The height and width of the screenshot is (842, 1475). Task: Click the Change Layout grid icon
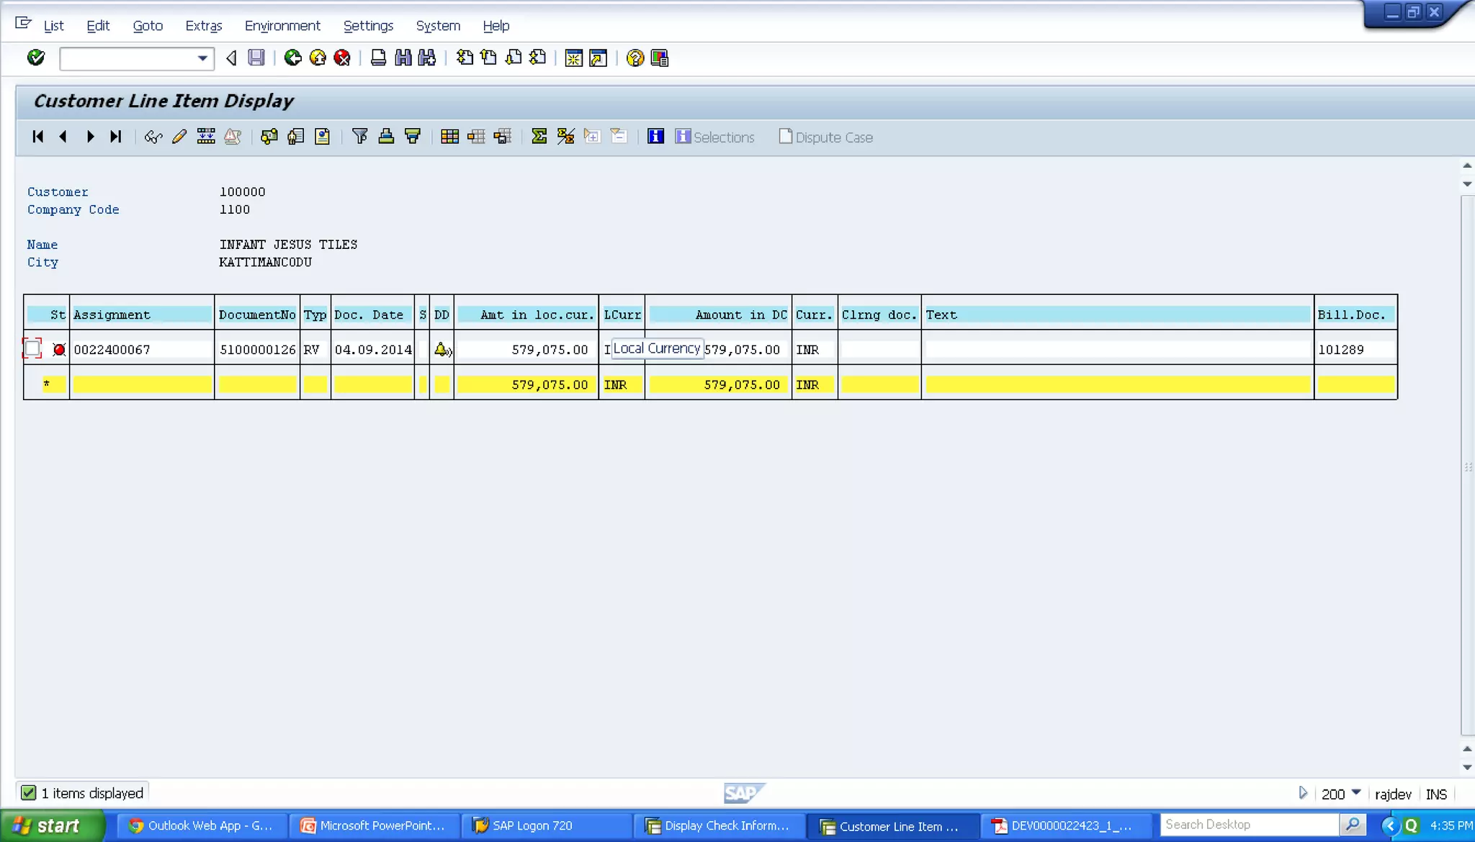(449, 137)
